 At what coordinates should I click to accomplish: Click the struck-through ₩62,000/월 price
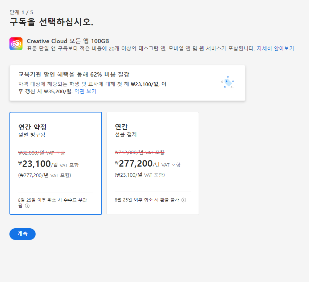[42, 153]
